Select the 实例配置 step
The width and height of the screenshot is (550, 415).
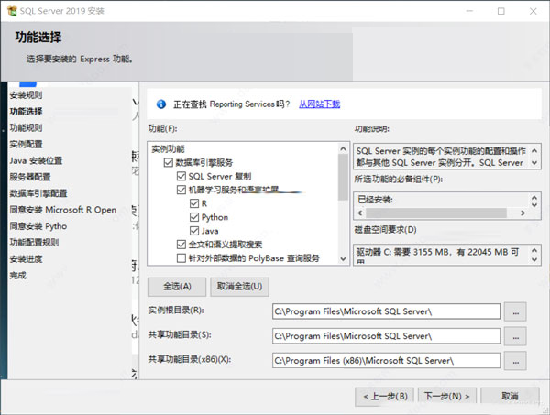tap(26, 144)
